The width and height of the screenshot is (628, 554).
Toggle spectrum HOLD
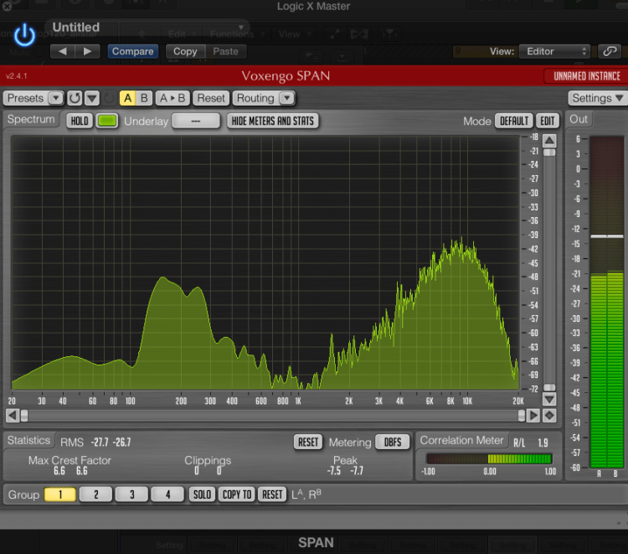coord(80,121)
